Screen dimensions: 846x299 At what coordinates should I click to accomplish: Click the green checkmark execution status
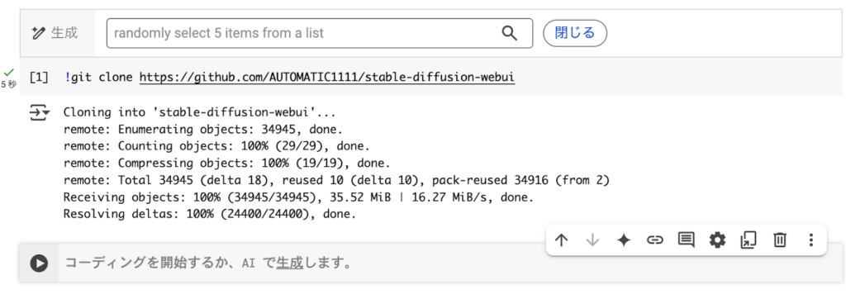[8, 72]
